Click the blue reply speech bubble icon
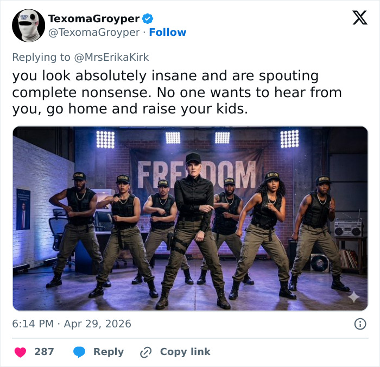 tap(79, 352)
